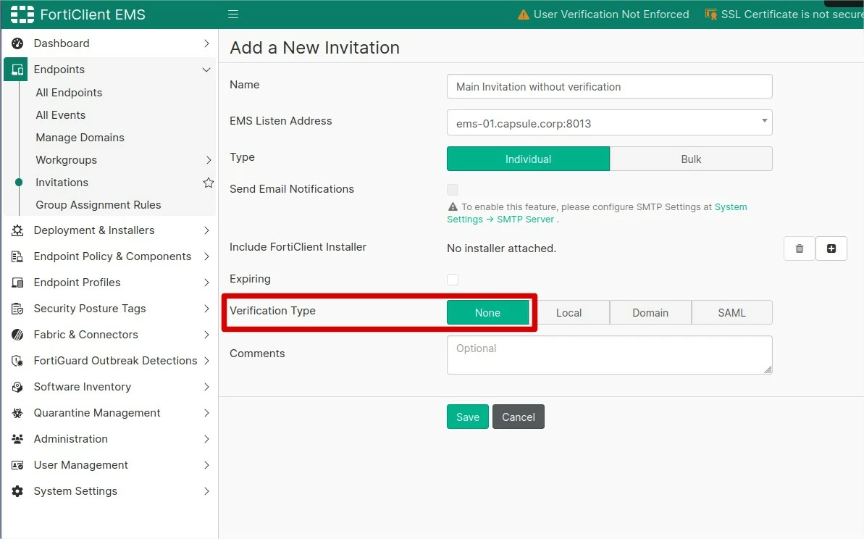Expand System Settings chevron
This screenshot has height=539, width=864.
click(206, 491)
